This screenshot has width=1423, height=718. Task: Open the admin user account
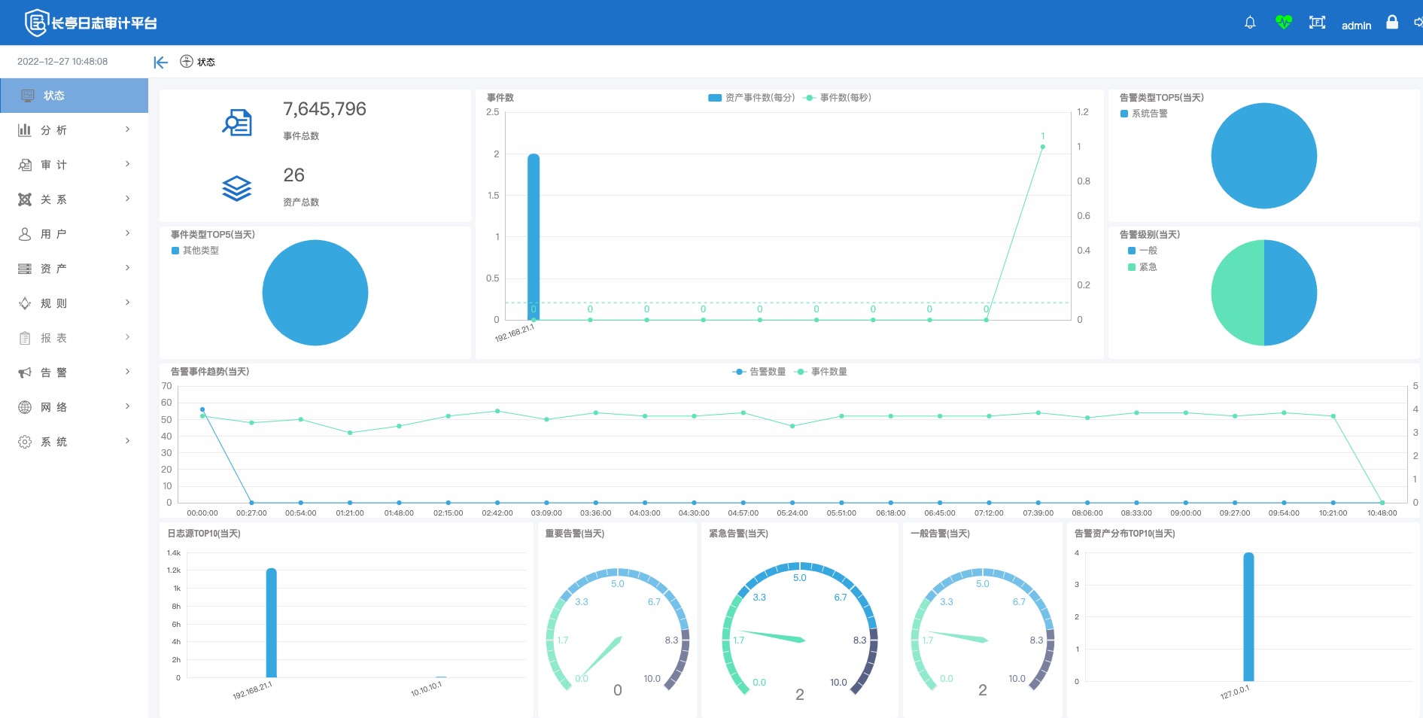tap(1356, 26)
